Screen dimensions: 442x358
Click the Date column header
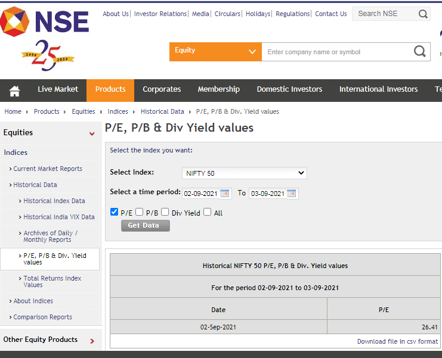tap(218, 310)
